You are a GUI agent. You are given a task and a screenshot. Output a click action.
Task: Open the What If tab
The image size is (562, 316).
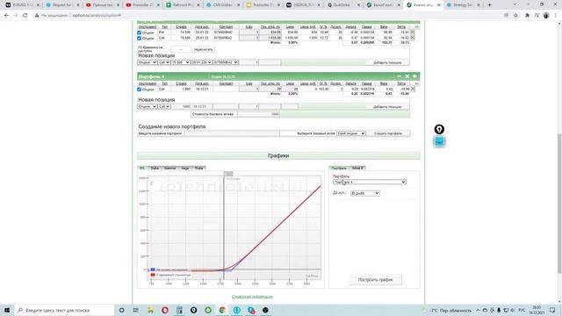[x=357, y=168]
